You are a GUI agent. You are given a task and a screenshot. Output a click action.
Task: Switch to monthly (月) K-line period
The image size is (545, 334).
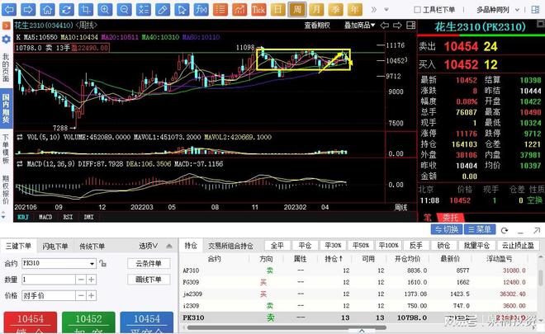316,9
